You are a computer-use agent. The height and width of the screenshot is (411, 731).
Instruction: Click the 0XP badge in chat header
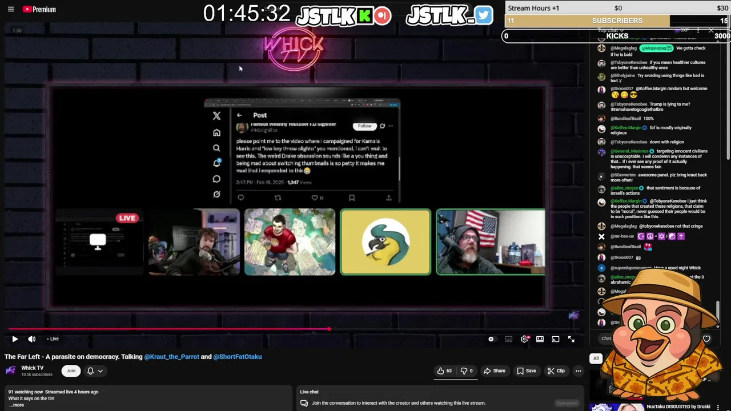coord(682,30)
